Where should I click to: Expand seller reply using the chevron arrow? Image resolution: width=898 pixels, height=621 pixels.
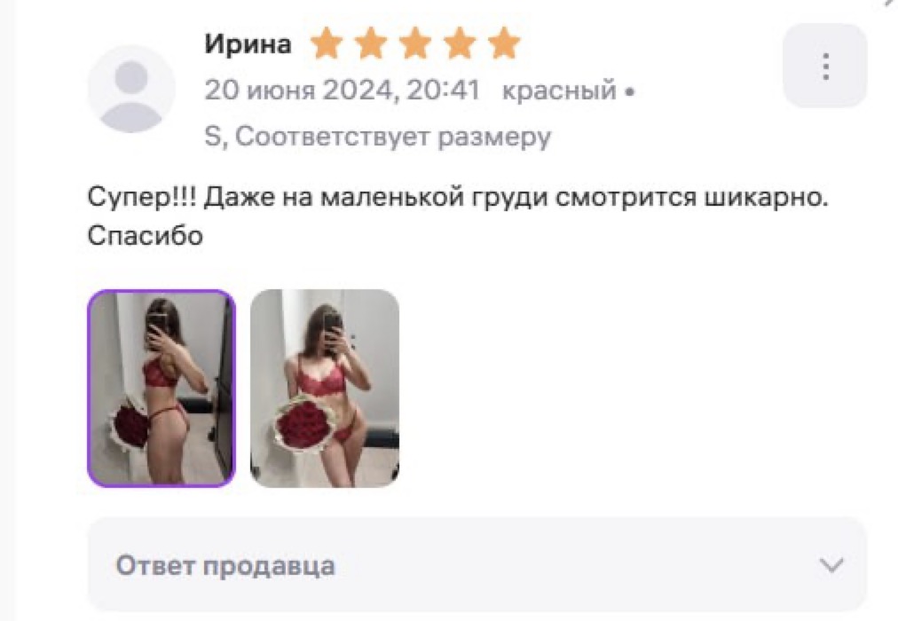[x=831, y=565]
